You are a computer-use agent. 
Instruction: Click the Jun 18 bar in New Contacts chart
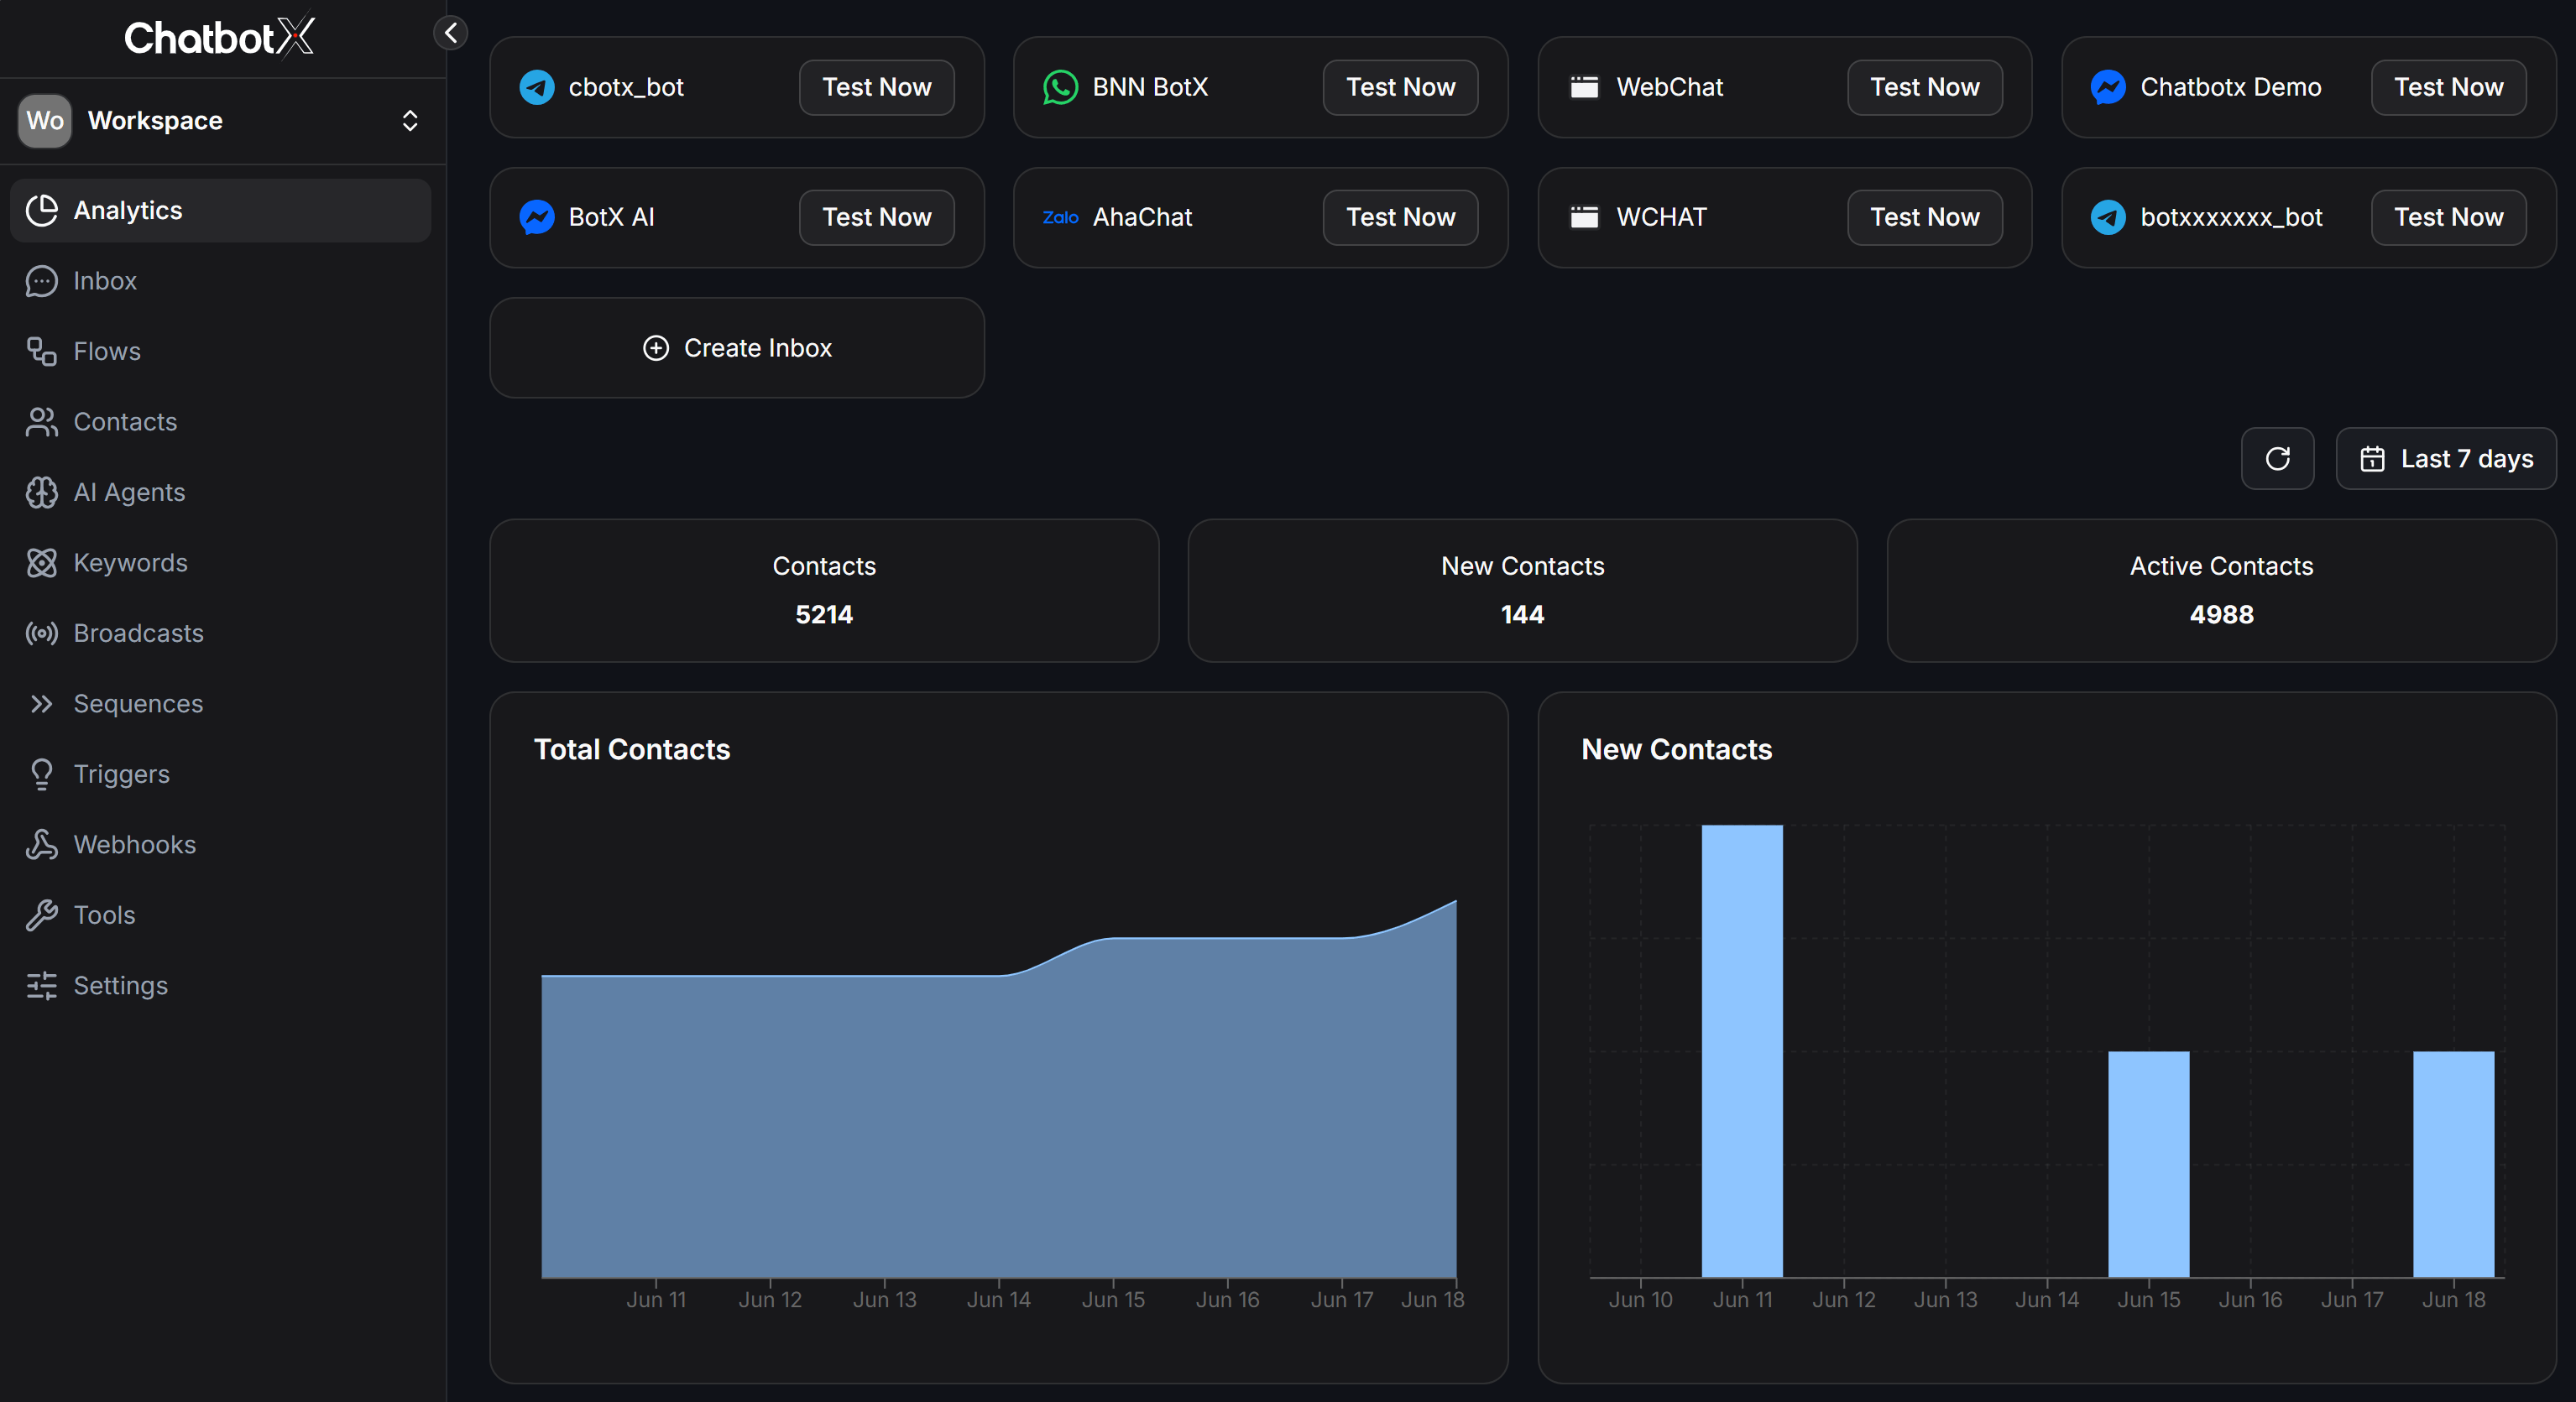(2454, 1165)
